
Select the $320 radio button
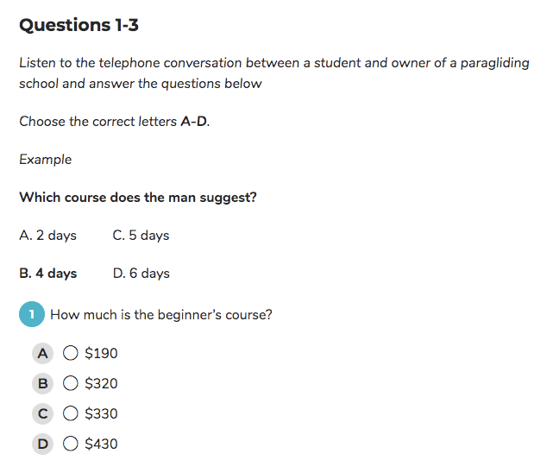[x=71, y=383]
